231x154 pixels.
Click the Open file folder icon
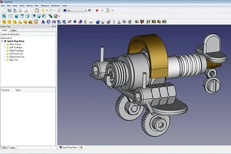[x=10, y=10]
